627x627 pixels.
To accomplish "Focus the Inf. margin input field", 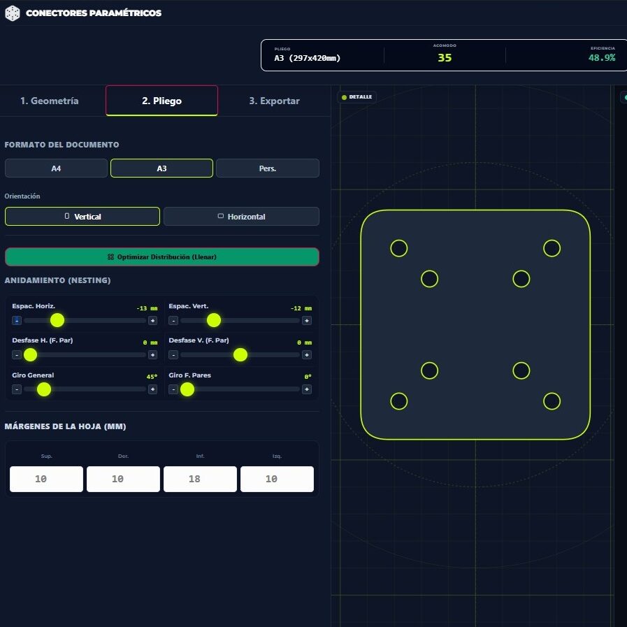I will click(200, 479).
